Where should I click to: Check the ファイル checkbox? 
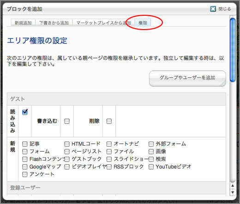click(109, 152)
